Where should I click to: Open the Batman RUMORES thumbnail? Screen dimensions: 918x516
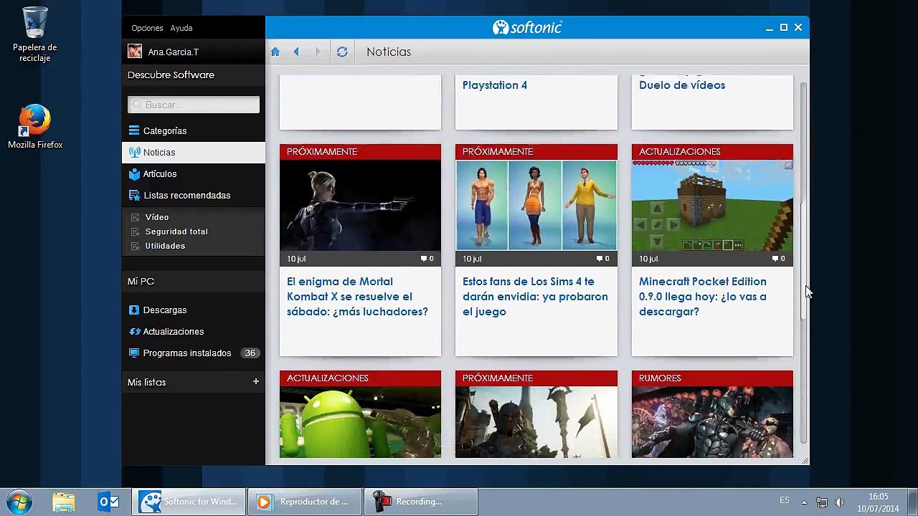(712, 422)
